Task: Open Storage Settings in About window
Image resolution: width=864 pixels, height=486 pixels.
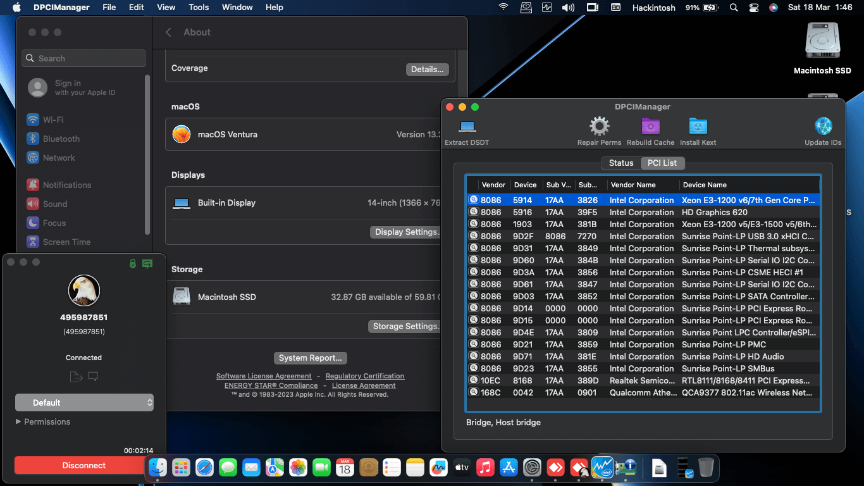Action: pyautogui.click(x=404, y=327)
